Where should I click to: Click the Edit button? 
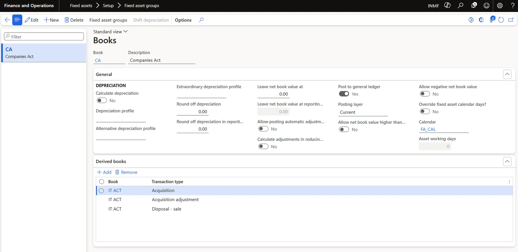[x=32, y=20]
